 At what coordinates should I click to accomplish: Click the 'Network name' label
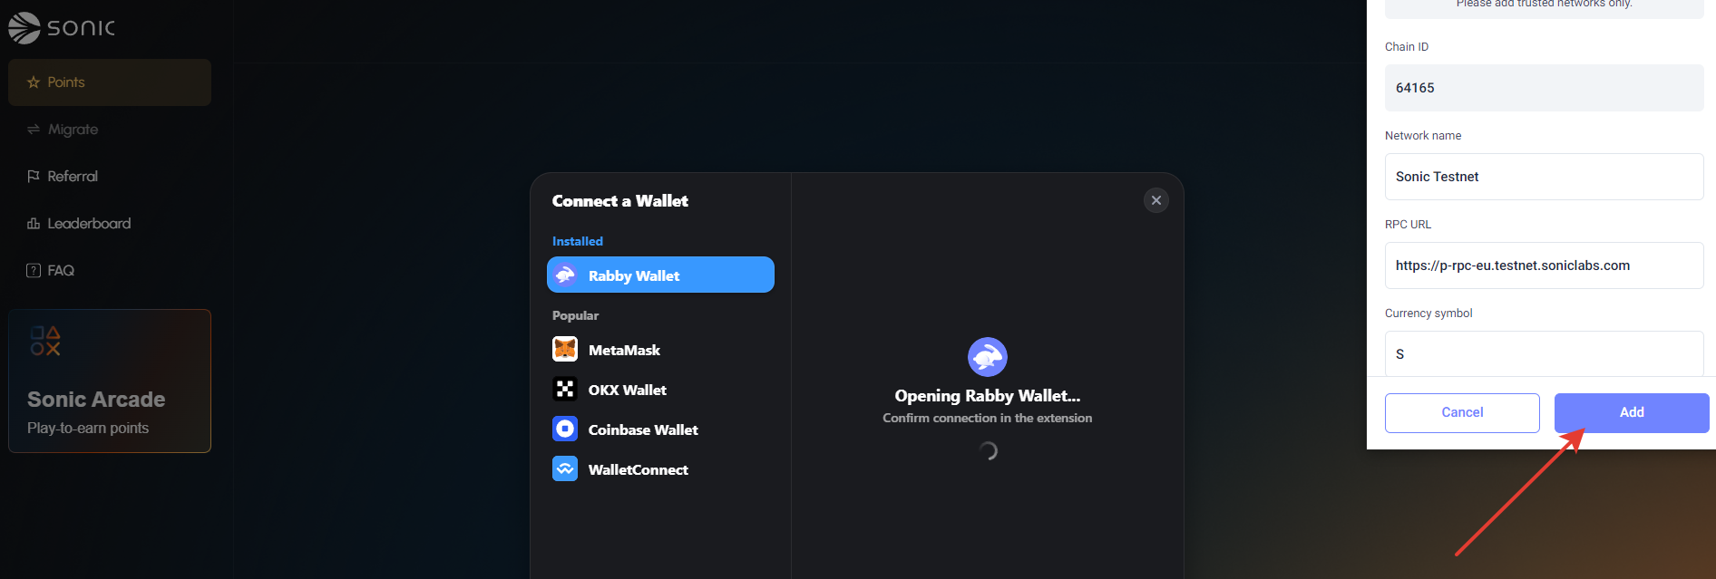click(1423, 136)
